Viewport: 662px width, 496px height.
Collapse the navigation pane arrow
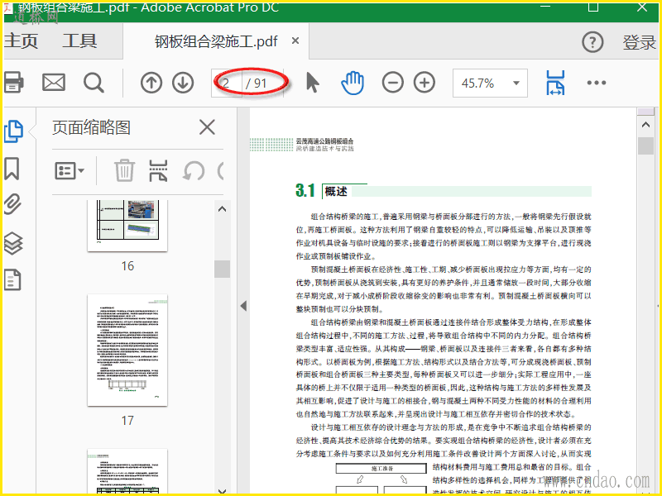(243, 305)
